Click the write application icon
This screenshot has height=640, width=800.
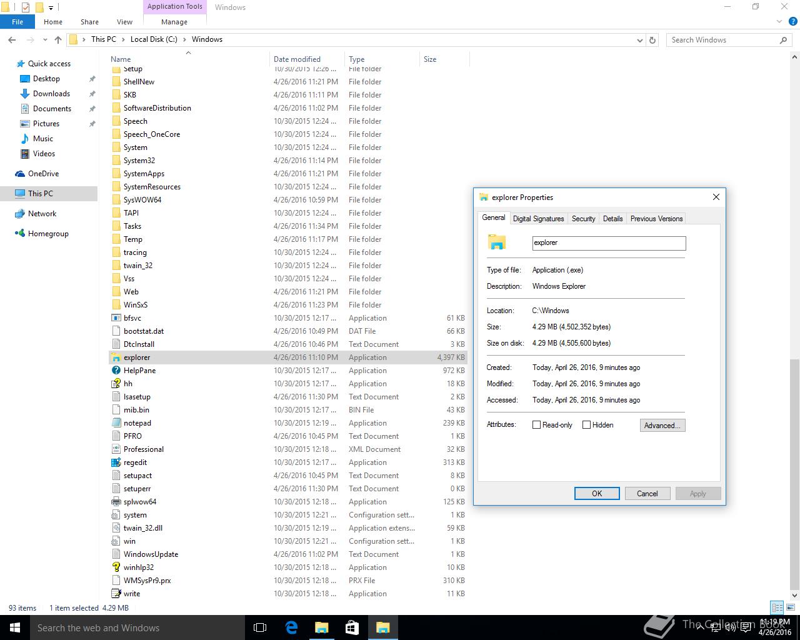[x=116, y=594]
